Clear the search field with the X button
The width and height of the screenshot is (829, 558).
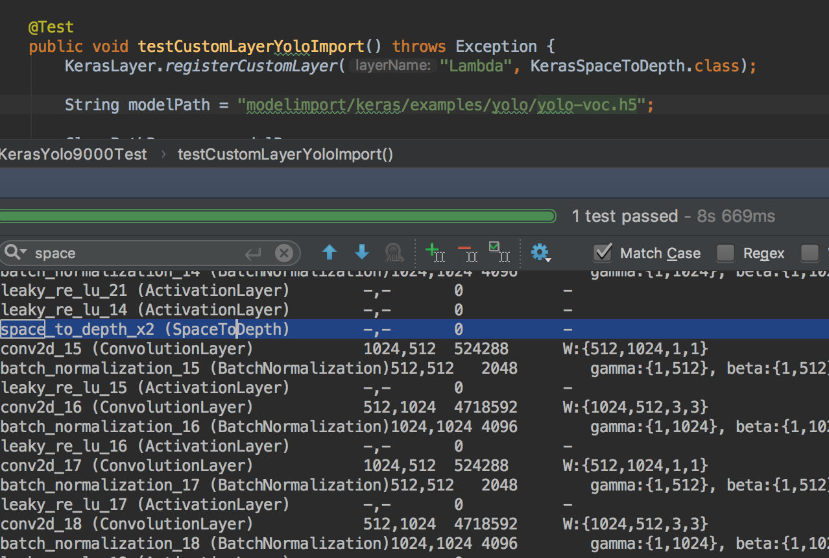point(285,253)
